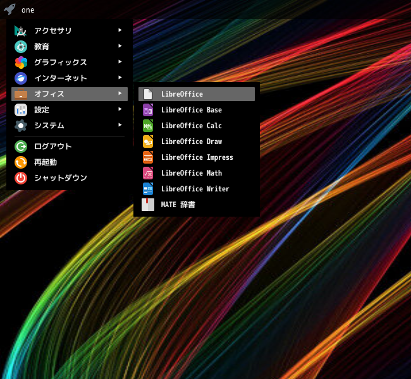Click the システム gear icon
This screenshot has width=411, height=379.
21,126
